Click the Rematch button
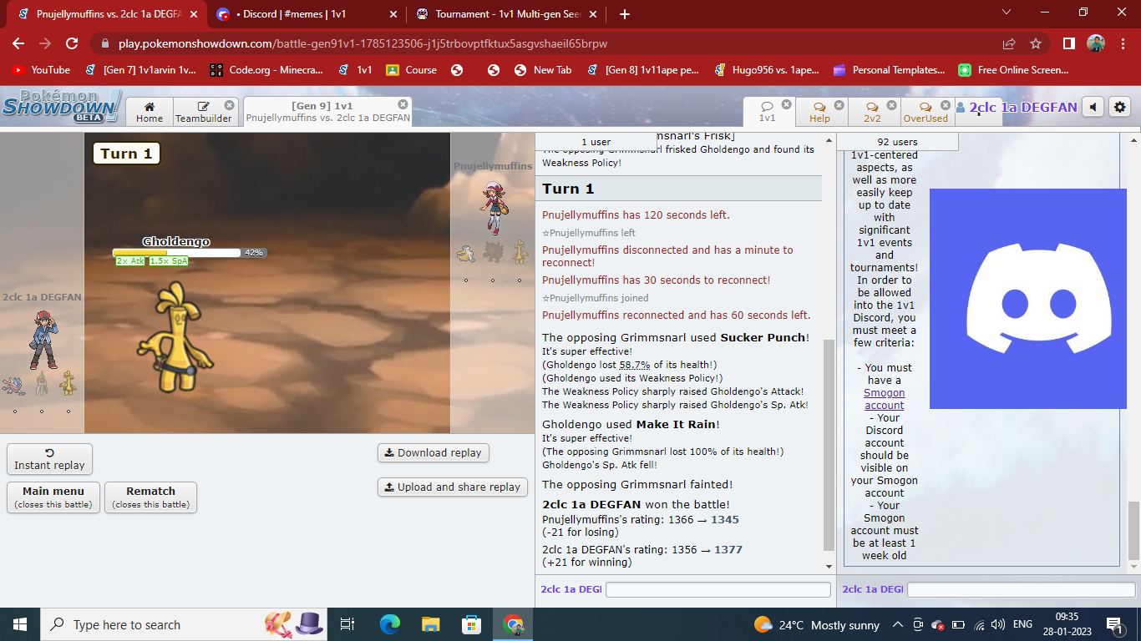 point(150,497)
